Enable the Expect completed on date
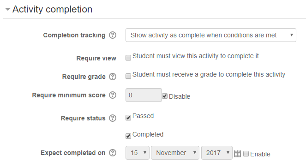This screenshot has width=306, height=167. click(246, 154)
